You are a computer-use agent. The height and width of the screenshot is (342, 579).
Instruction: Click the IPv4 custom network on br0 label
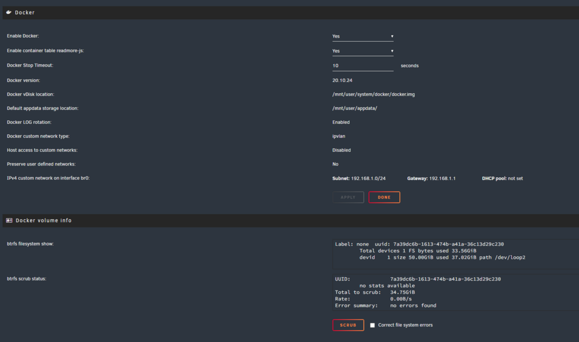coord(48,178)
